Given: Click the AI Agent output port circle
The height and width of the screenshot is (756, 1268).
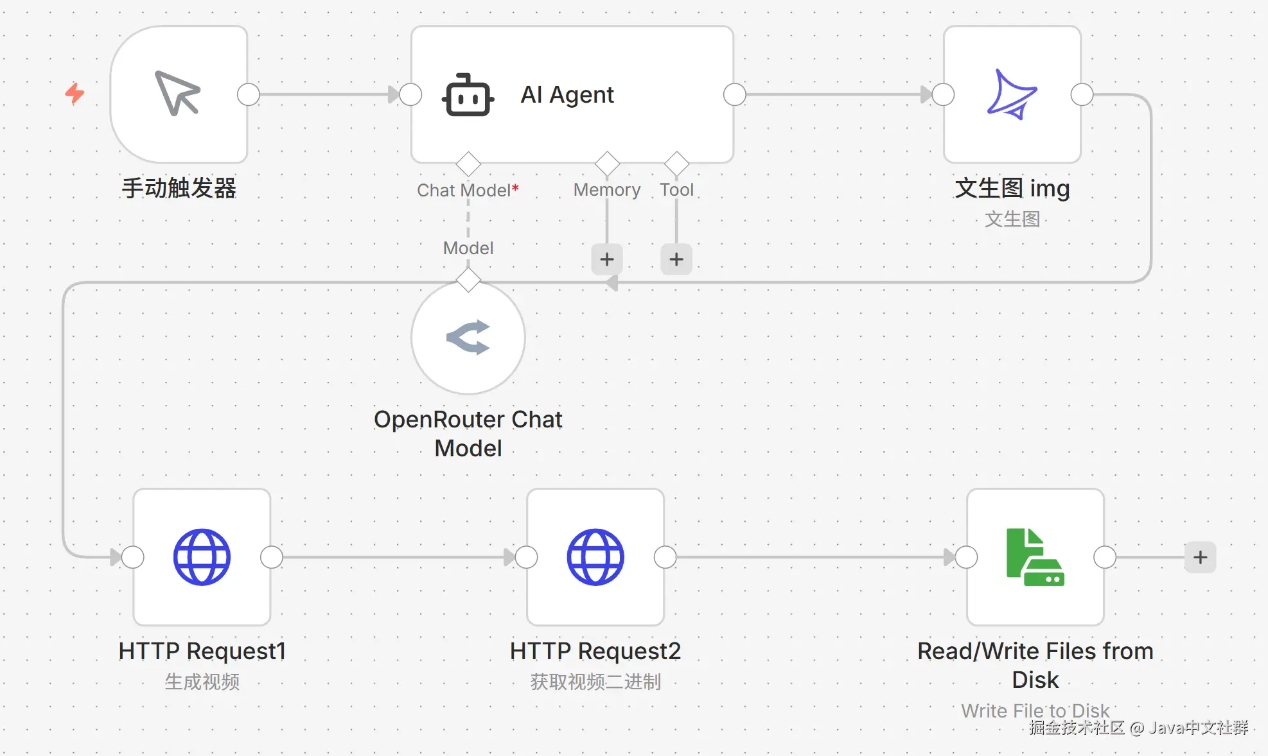Looking at the screenshot, I should (x=734, y=94).
